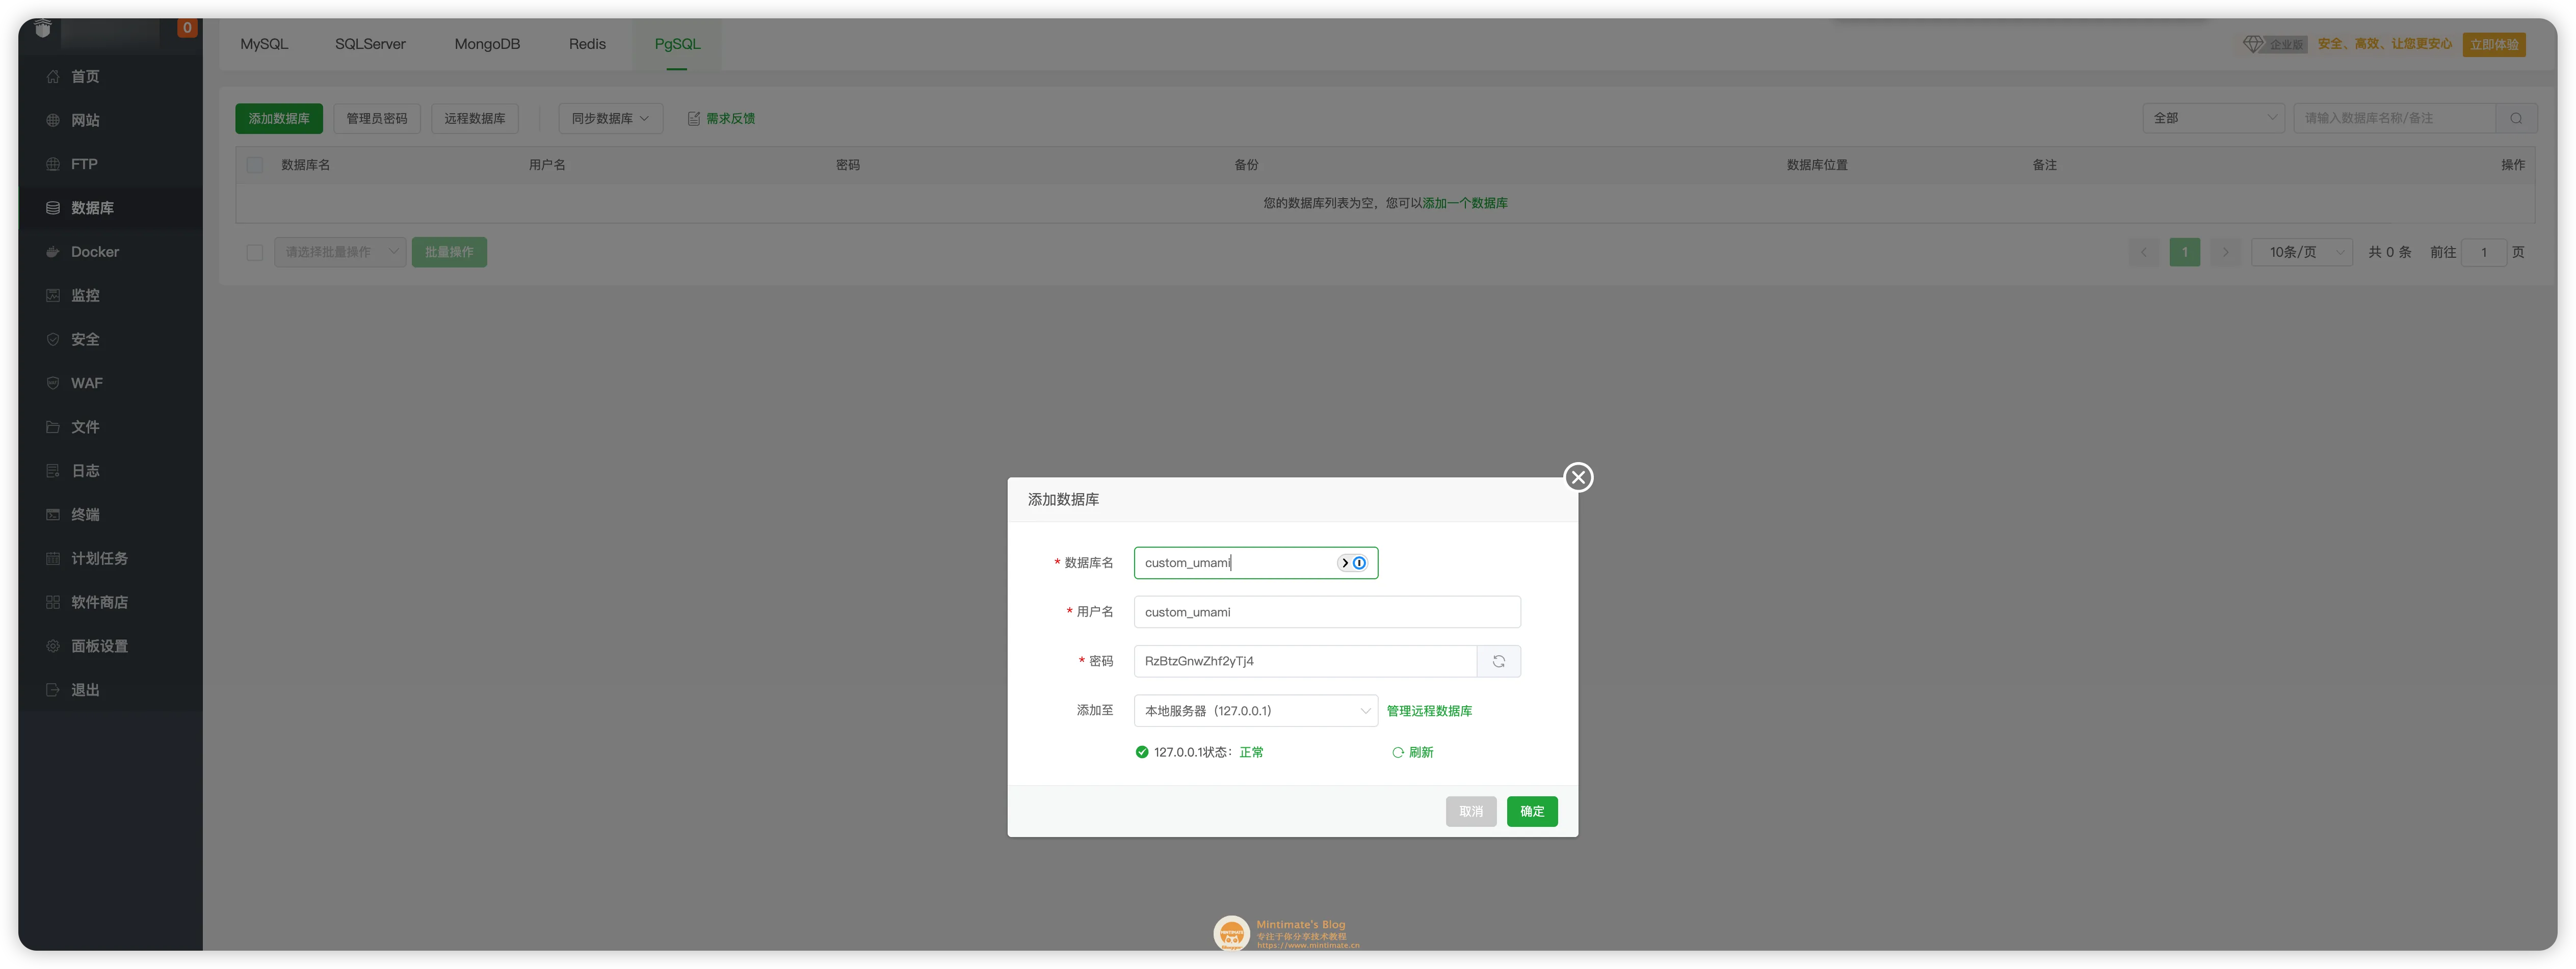Open the 网站 section in the sidebar
Image resolution: width=2576 pixels, height=969 pixels.
click(84, 120)
